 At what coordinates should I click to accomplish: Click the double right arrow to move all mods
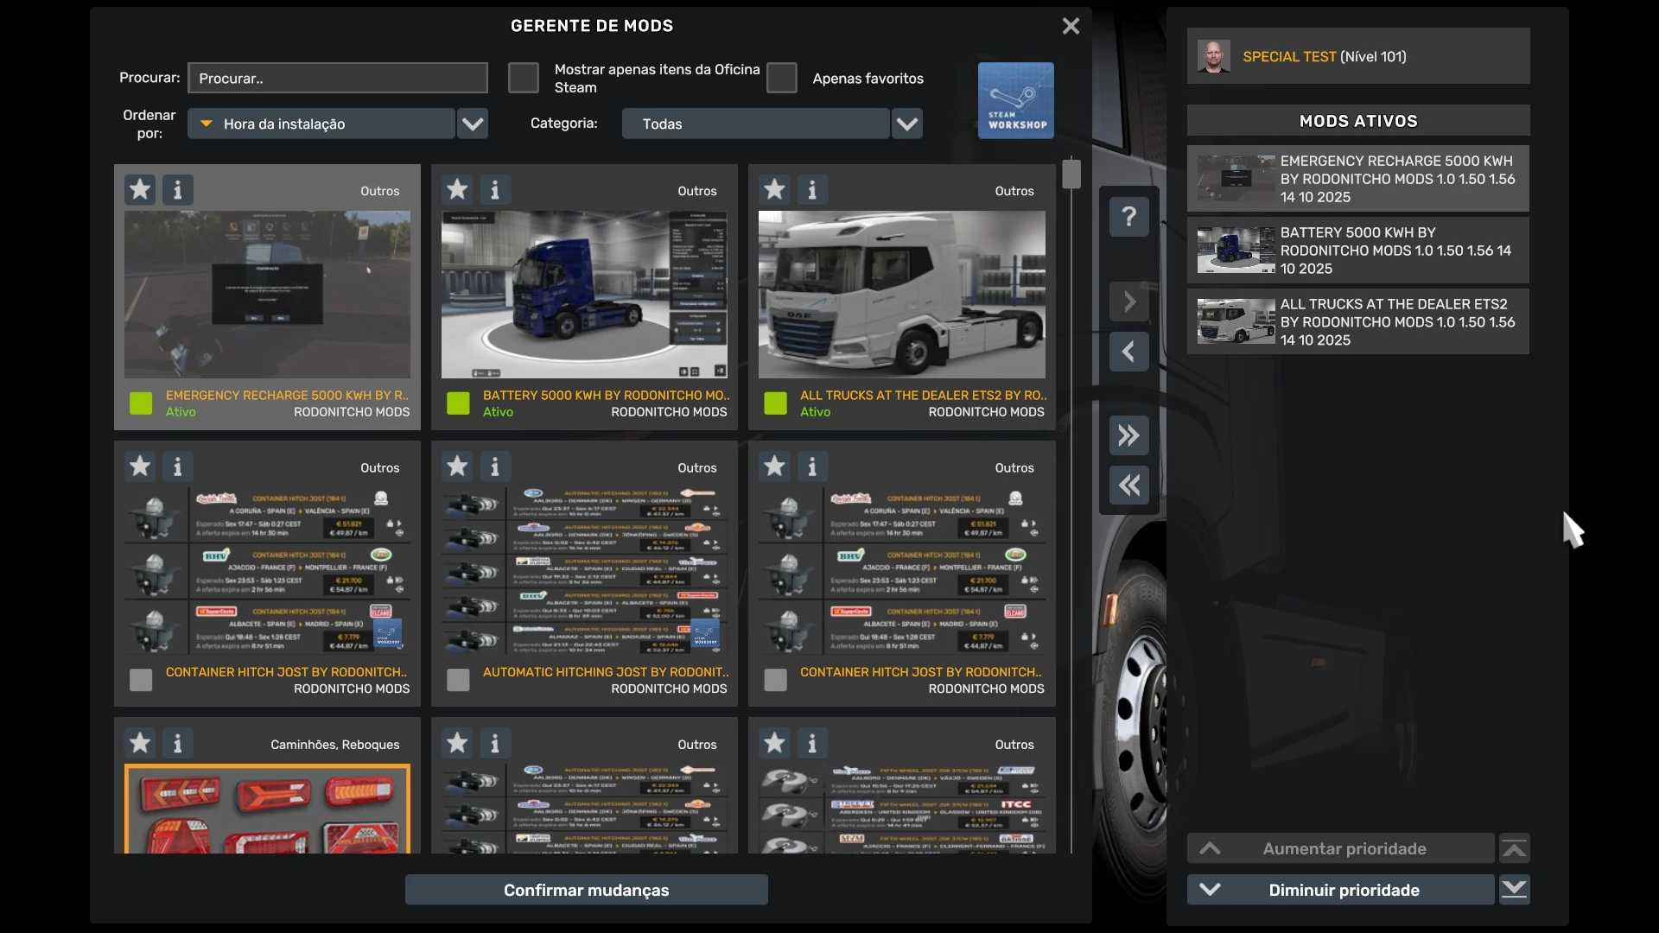point(1128,435)
